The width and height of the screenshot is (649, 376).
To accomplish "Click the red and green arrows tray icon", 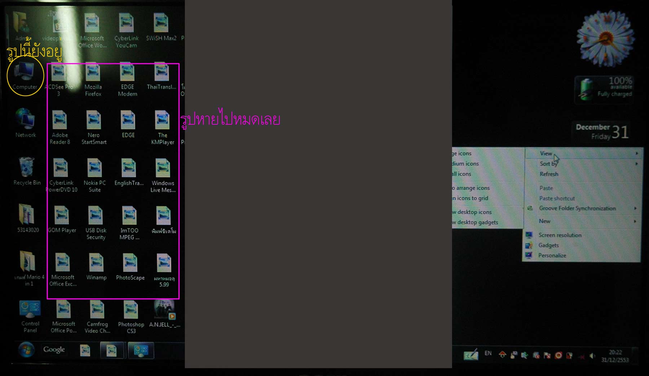I will click(x=502, y=355).
